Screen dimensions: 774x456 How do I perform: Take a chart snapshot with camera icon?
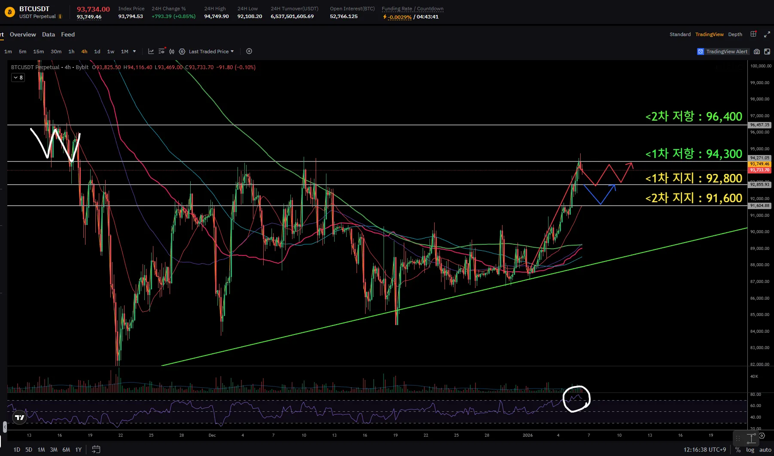[x=757, y=52]
